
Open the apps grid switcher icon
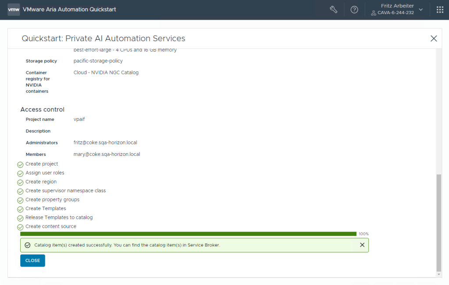coord(440,10)
